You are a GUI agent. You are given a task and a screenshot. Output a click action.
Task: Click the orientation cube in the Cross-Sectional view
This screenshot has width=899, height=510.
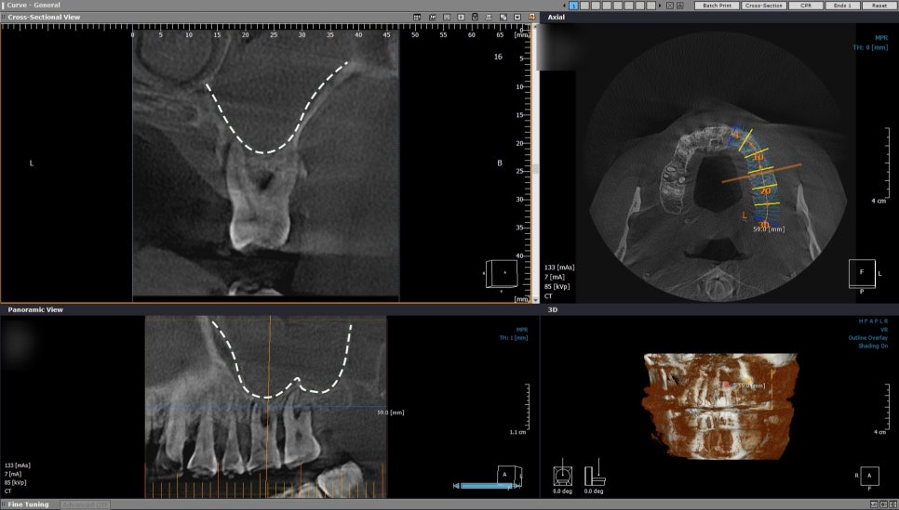coord(503,274)
